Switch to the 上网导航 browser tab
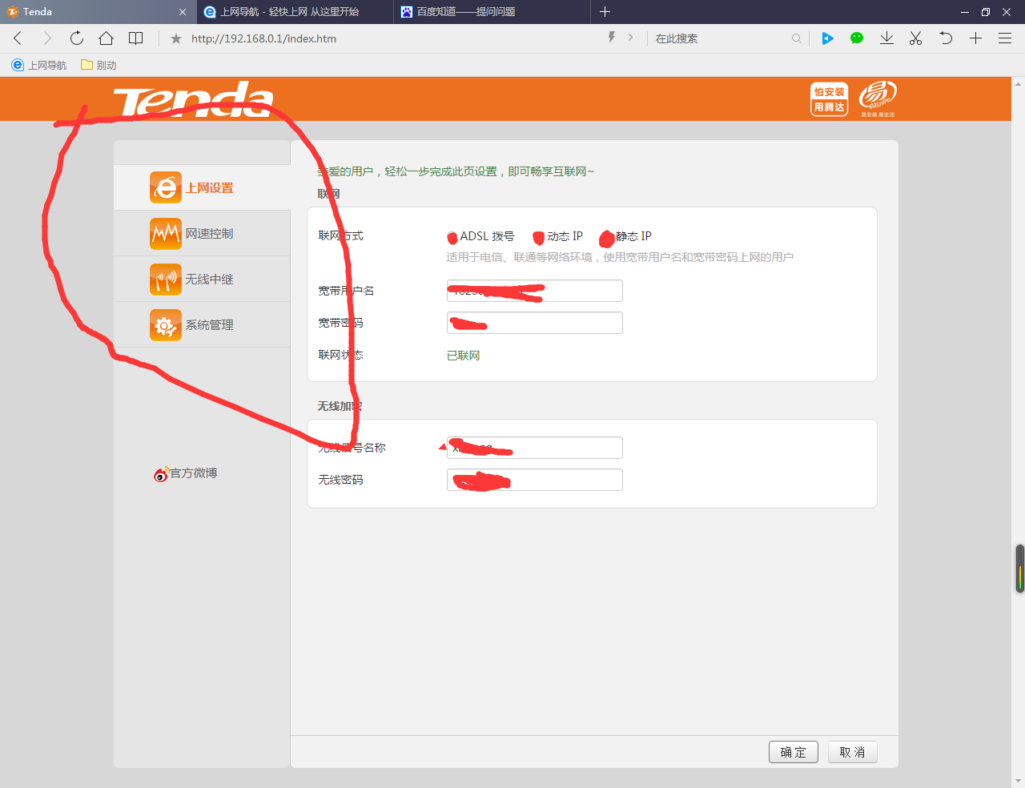1025x788 pixels. [295, 12]
